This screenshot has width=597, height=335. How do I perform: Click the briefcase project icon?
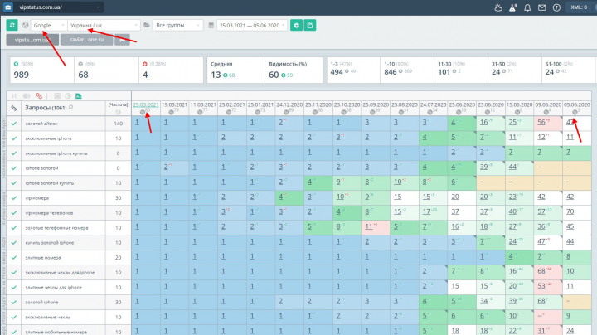8,7
